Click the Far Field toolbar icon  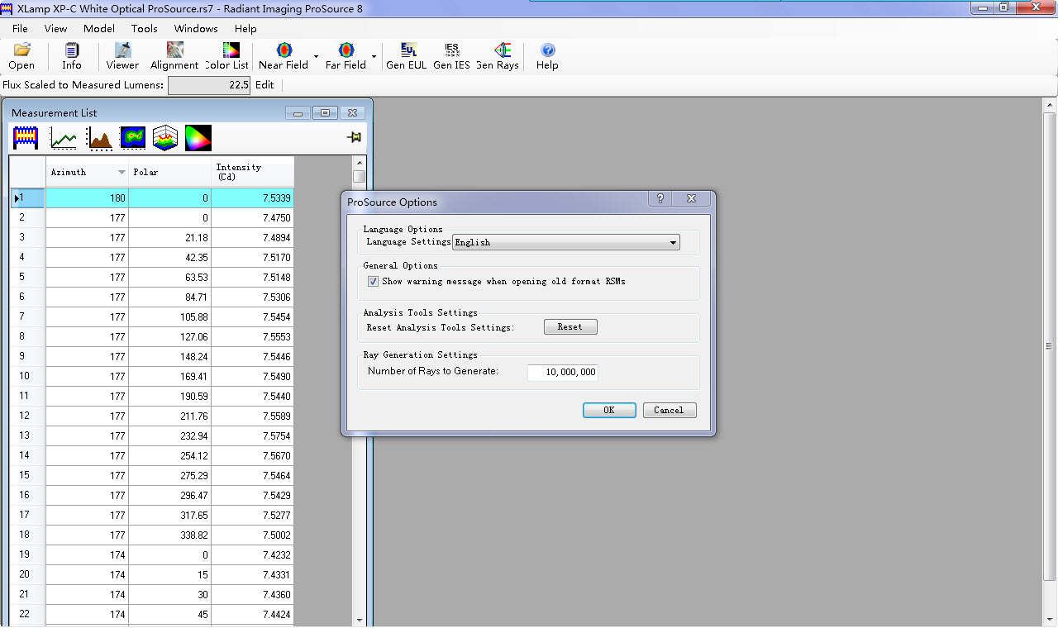pyautogui.click(x=346, y=56)
